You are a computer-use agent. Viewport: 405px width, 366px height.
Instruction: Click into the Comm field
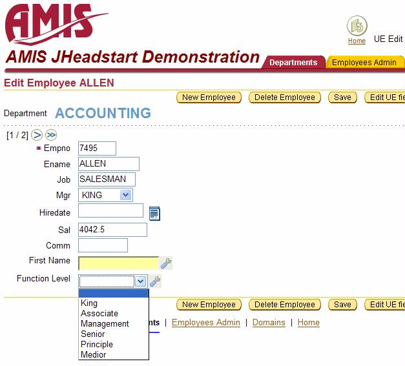pyautogui.click(x=103, y=245)
